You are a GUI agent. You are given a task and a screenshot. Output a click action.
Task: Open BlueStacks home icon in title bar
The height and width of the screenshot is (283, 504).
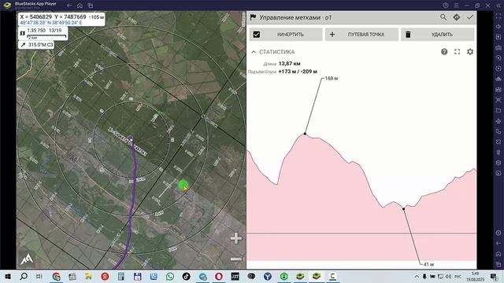point(80,6)
